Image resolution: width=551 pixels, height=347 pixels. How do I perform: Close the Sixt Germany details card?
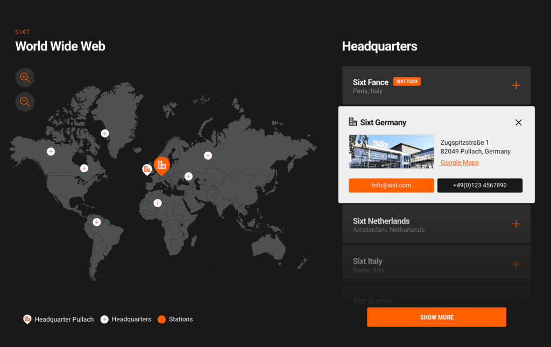pyautogui.click(x=518, y=123)
